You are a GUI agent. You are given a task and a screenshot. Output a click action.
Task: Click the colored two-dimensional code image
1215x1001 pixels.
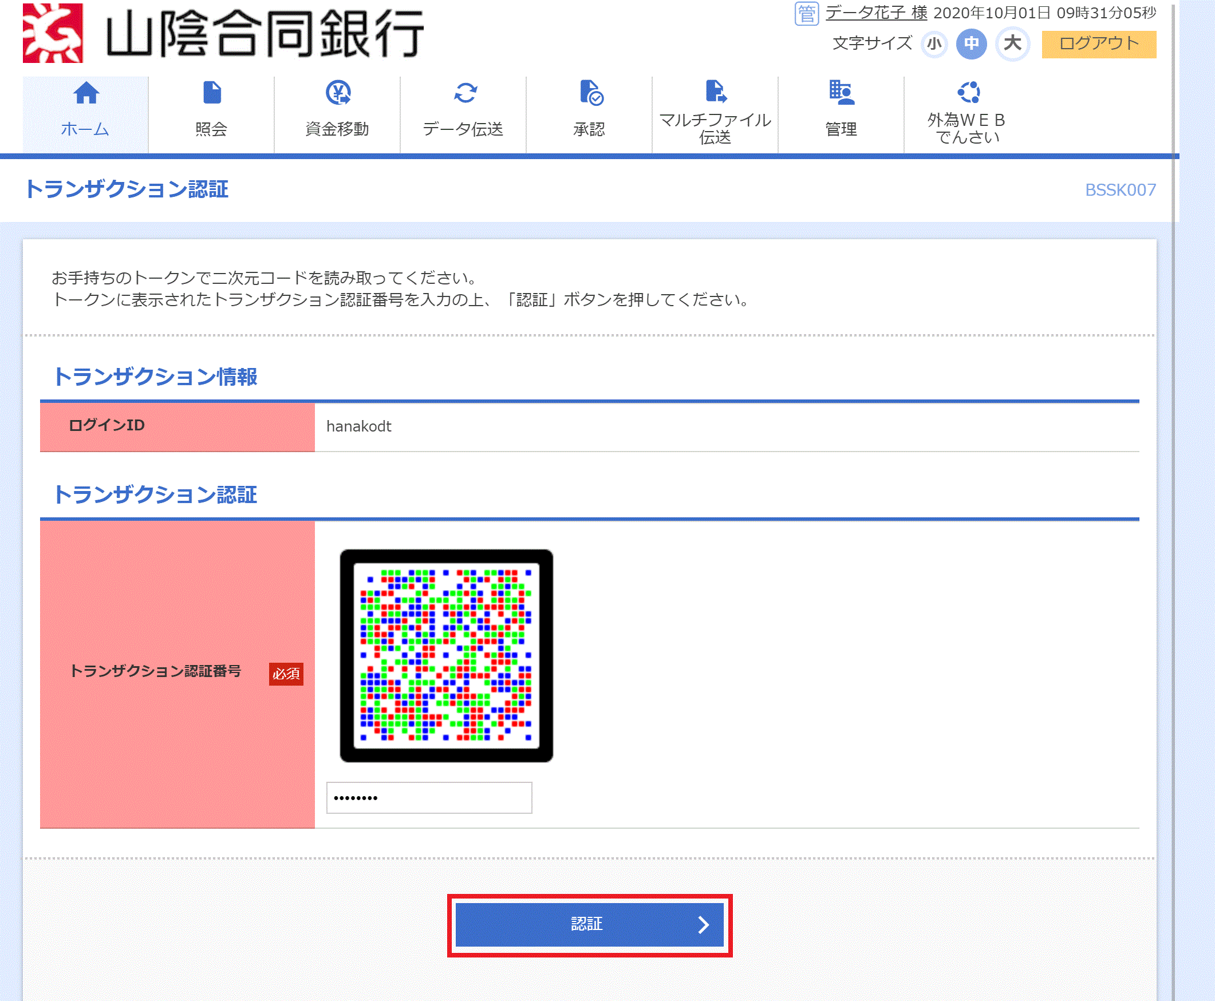click(447, 656)
